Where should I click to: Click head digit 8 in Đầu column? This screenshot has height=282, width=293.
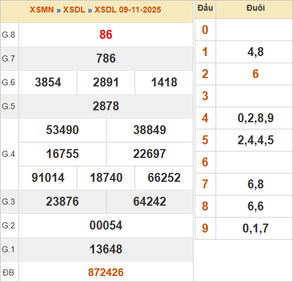point(205,206)
